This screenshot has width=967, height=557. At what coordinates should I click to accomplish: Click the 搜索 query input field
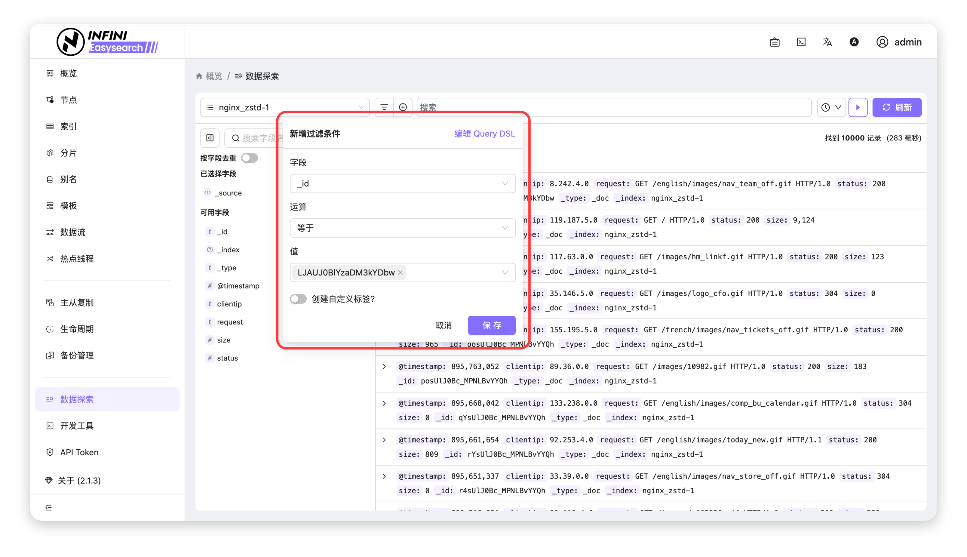point(612,107)
